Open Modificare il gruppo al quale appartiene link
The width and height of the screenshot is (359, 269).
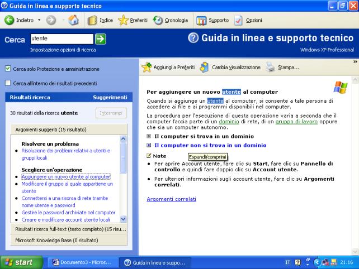click(67, 188)
